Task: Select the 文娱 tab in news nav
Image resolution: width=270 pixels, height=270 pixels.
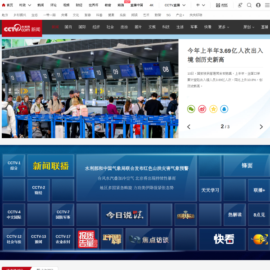Action: (x=152, y=27)
